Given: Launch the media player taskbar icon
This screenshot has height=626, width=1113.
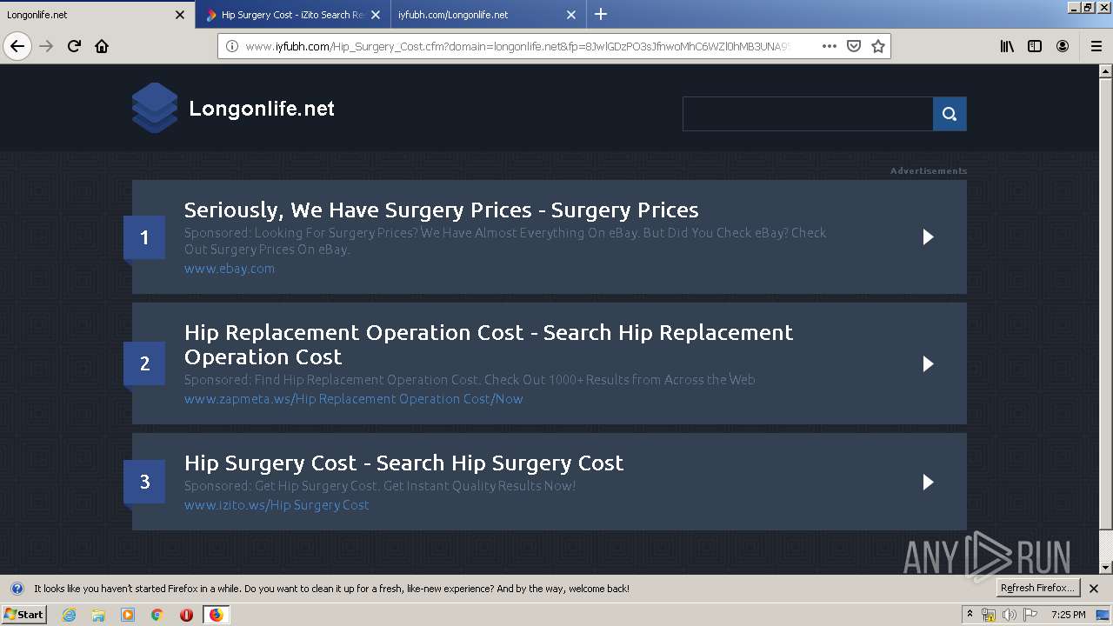Looking at the screenshot, I should pyautogui.click(x=128, y=615).
